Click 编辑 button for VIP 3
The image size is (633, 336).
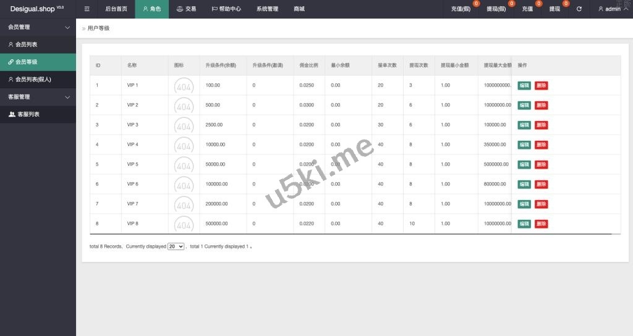click(x=524, y=125)
